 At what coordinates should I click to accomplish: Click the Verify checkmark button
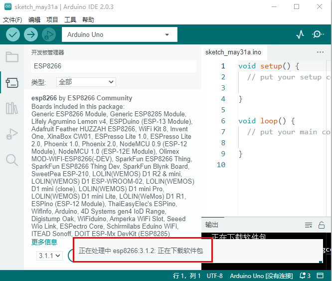pyautogui.click(x=13, y=34)
